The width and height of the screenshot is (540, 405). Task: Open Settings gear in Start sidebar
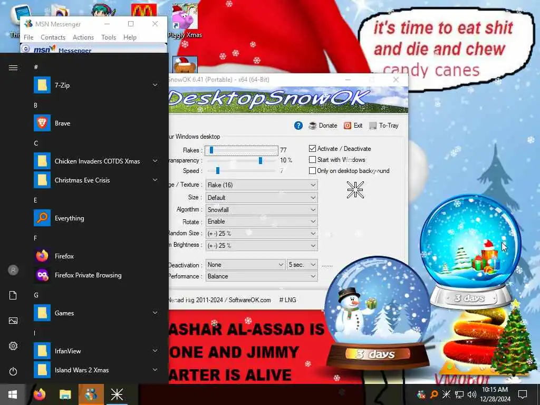(x=13, y=346)
